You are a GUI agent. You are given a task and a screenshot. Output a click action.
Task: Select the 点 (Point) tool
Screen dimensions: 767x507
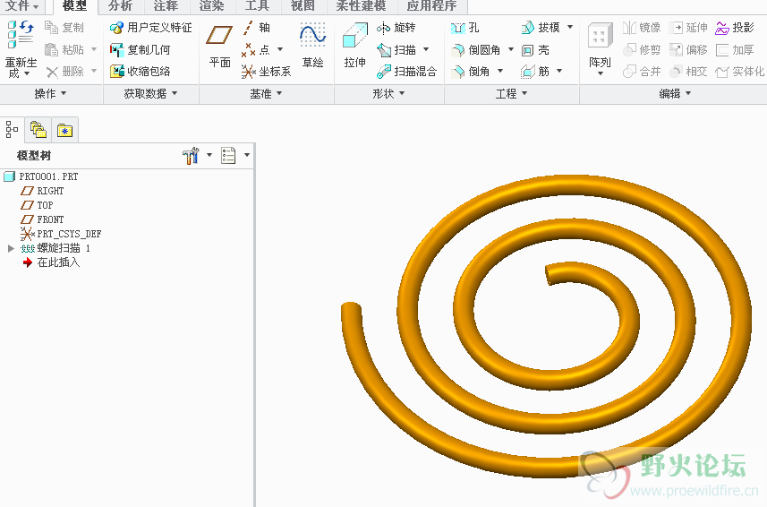256,50
